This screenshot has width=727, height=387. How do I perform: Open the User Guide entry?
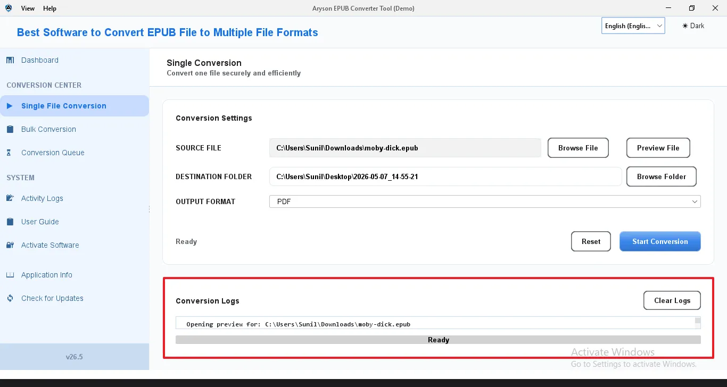(75, 222)
